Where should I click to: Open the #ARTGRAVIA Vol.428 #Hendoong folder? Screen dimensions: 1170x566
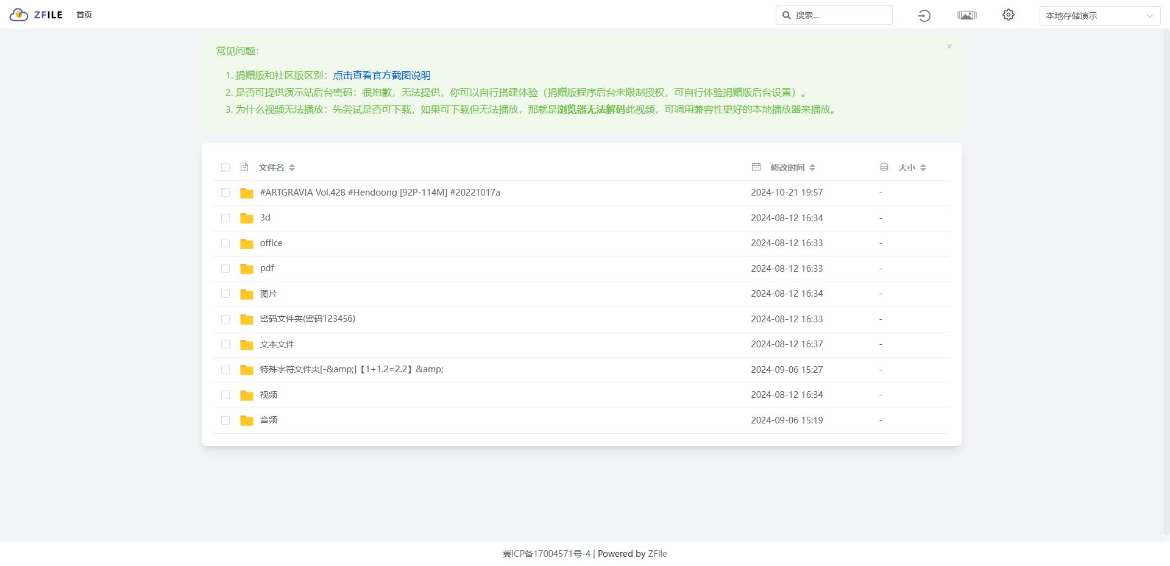click(x=380, y=193)
